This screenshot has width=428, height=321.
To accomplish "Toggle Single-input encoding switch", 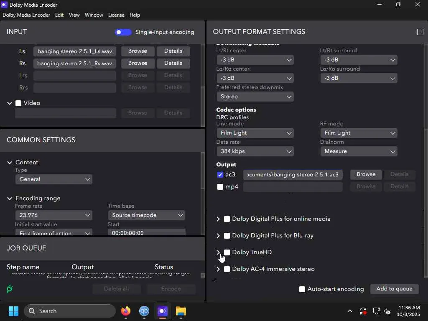I will click(123, 32).
